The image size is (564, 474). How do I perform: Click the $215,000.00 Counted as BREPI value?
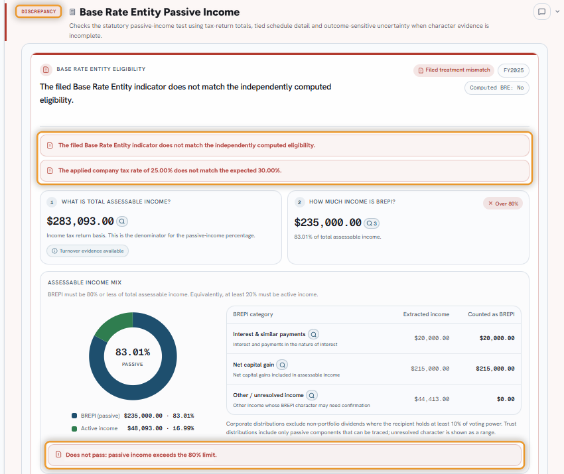(x=495, y=369)
